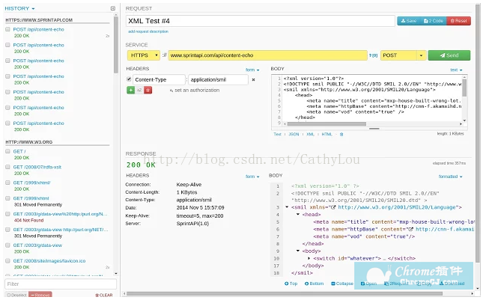Click the application/smil header value field
Image resolution: width=489 pixels, height=303 pixels.
point(218,80)
